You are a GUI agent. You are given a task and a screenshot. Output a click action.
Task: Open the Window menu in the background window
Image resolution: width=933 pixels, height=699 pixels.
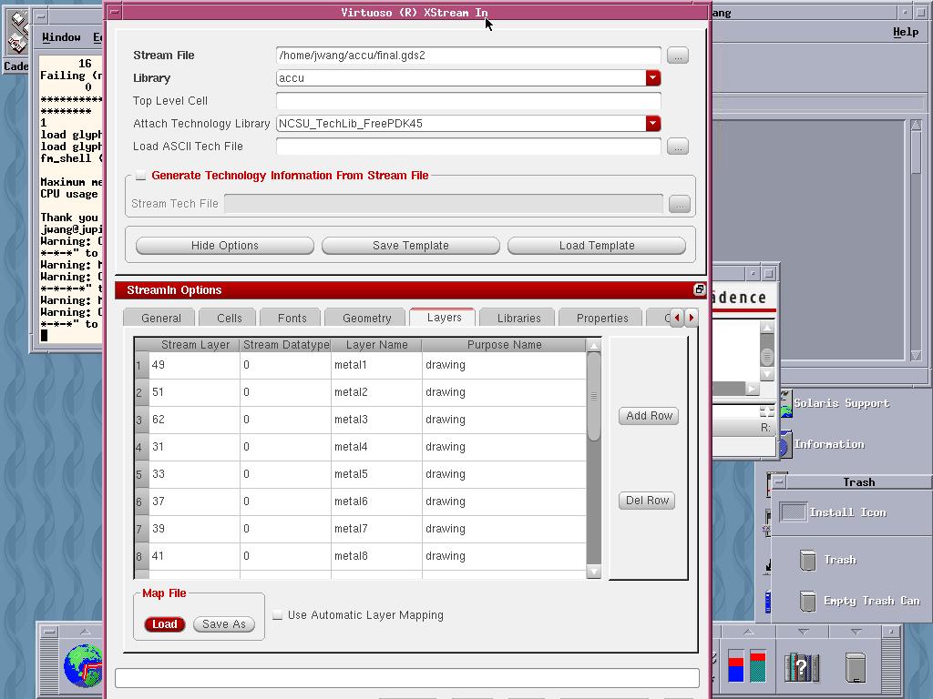61,37
